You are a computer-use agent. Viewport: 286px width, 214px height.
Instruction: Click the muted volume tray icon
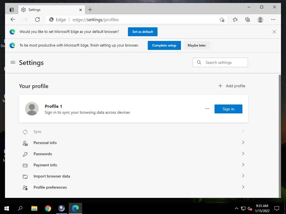point(250,208)
